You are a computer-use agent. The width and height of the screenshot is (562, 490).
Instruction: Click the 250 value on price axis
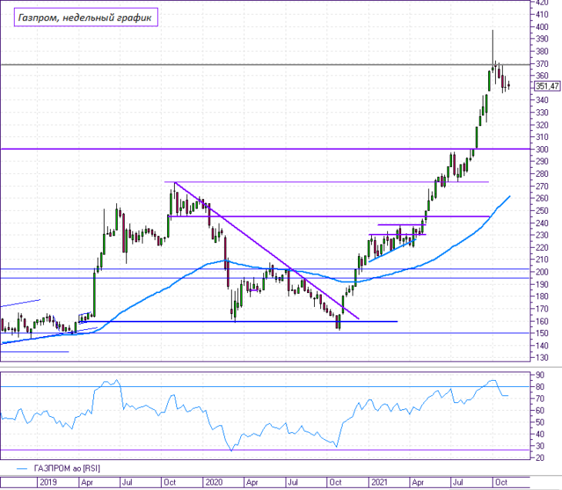point(542,211)
